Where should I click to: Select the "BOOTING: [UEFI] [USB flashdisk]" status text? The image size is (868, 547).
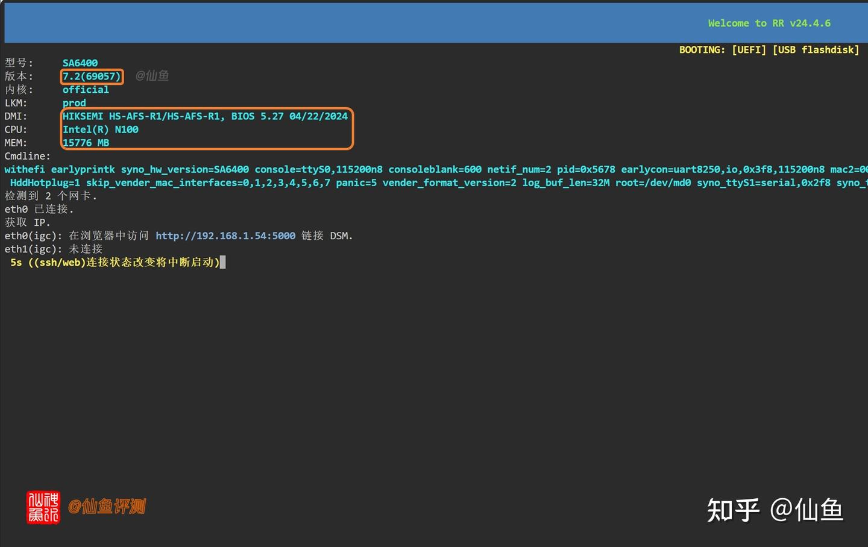pyautogui.click(x=769, y=50)
